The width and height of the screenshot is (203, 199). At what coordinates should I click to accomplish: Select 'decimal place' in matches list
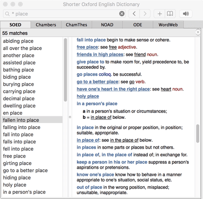(x=32, y=98)
